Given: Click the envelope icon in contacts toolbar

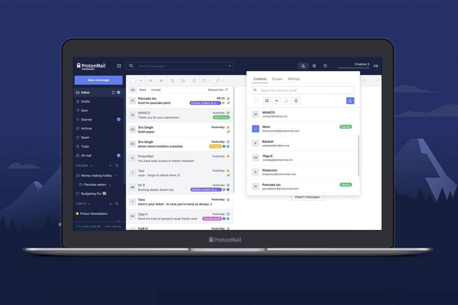Looking at the screenshot, I should point(267,101).
